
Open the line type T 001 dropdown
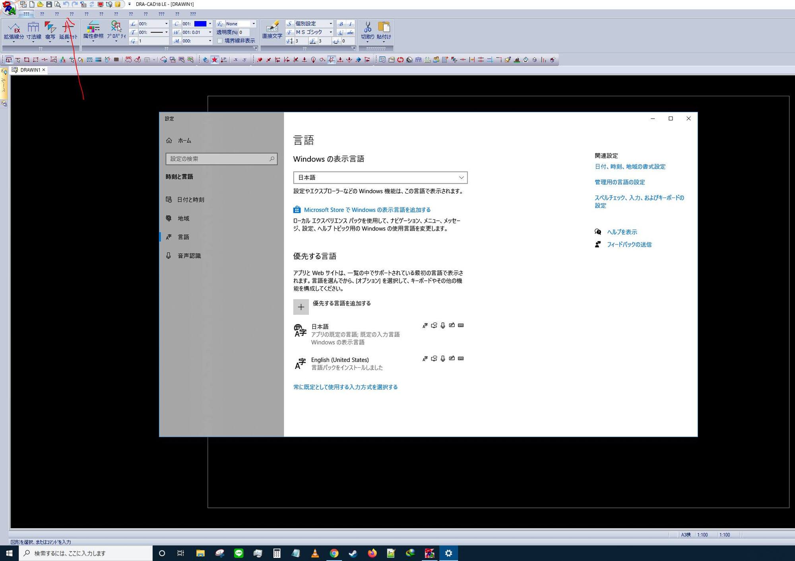[x=166, y=32]
